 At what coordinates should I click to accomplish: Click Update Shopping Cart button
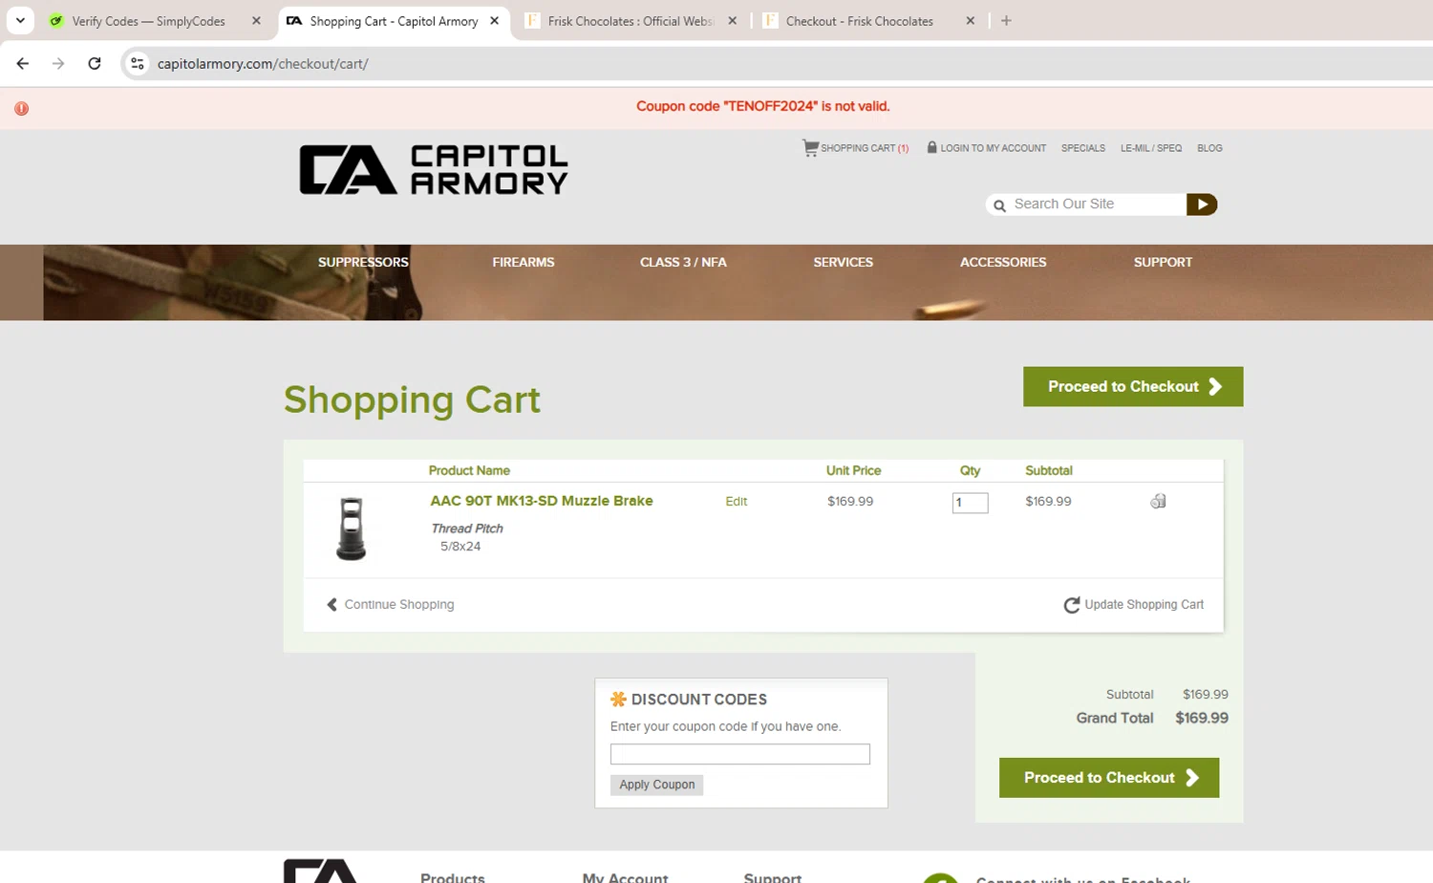click(x=1134, y=605)
